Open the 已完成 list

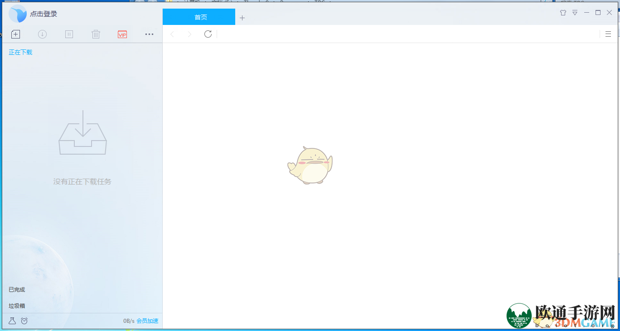point(17,289)
